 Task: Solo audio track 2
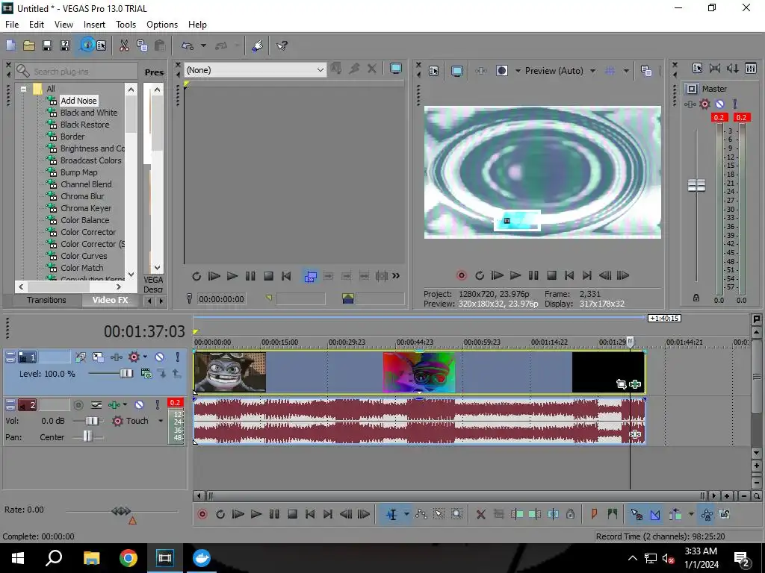tap(158, 404)
